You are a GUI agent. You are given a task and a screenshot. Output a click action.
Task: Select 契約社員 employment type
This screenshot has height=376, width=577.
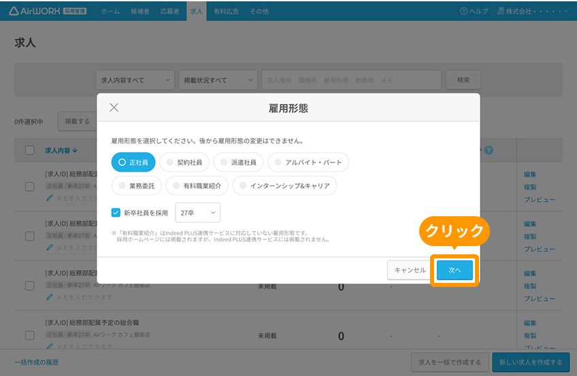(x=184, y=162)
